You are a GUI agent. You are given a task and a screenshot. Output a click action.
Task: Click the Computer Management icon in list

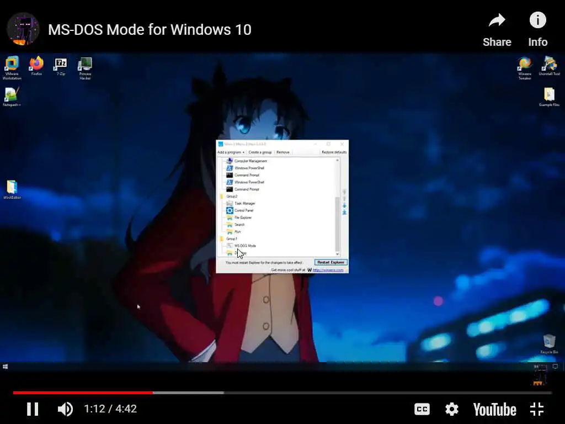tap(230, 161)
